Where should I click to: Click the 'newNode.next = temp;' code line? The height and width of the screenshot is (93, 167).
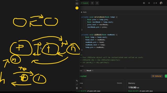[x=95, y=45]
